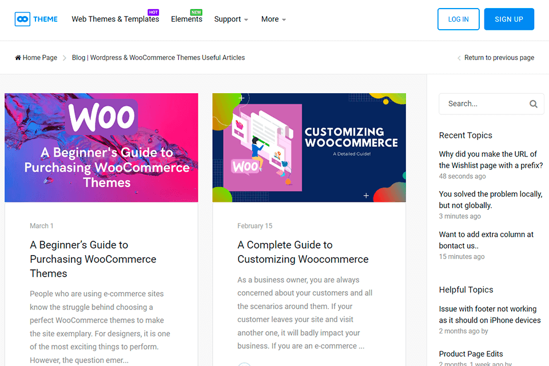Open the Customizing WooCommerce banner image
The image size is (549, 366).
click(309, 148)
